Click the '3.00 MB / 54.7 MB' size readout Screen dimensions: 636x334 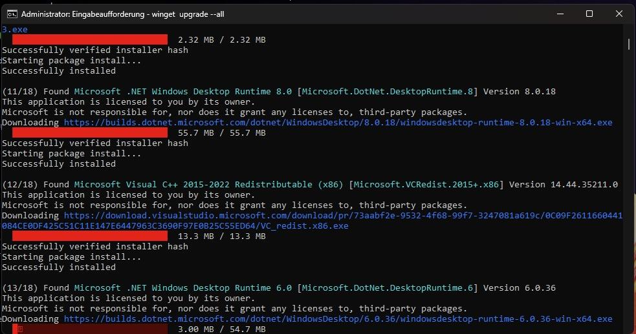click(x=222, y=329)
